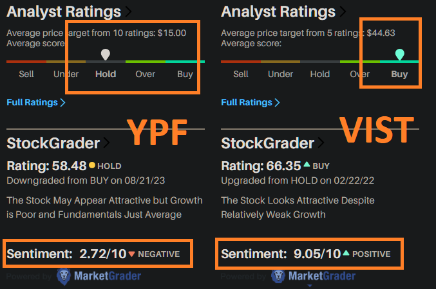
Task: Open the Full Ratings link for YPF
Action: (36, 102)
